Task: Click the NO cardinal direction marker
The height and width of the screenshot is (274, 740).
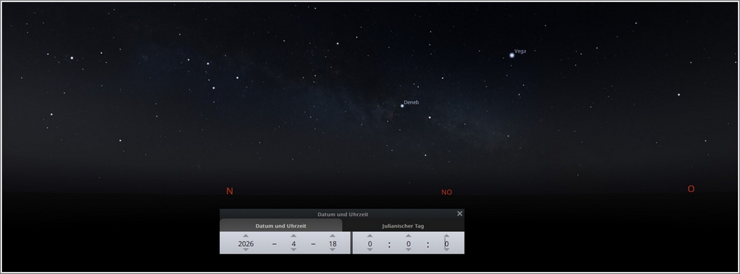Action: pyautogui.click(x=446, y=192)
